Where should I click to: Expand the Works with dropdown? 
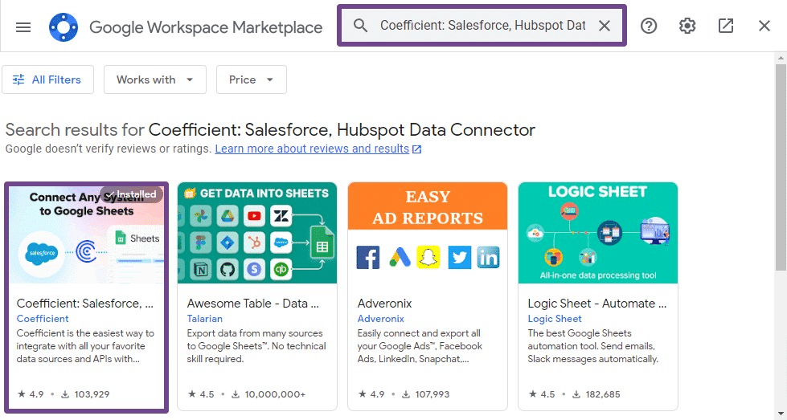tap(155, 80)
